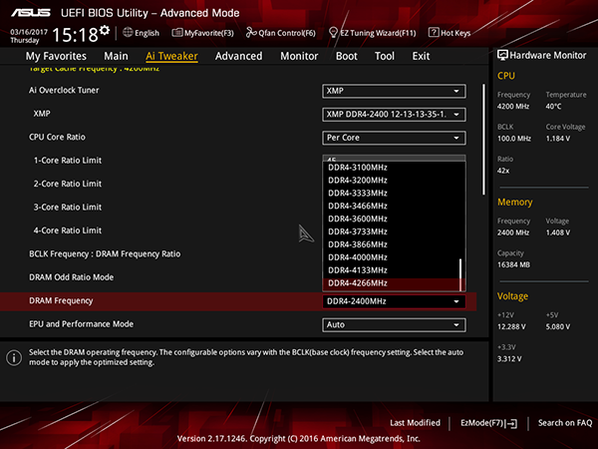Click Search on FAQ link
This screenshot has width=598, height=449.
(565, 423)
